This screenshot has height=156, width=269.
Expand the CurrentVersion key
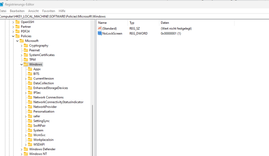click(26, 79)
